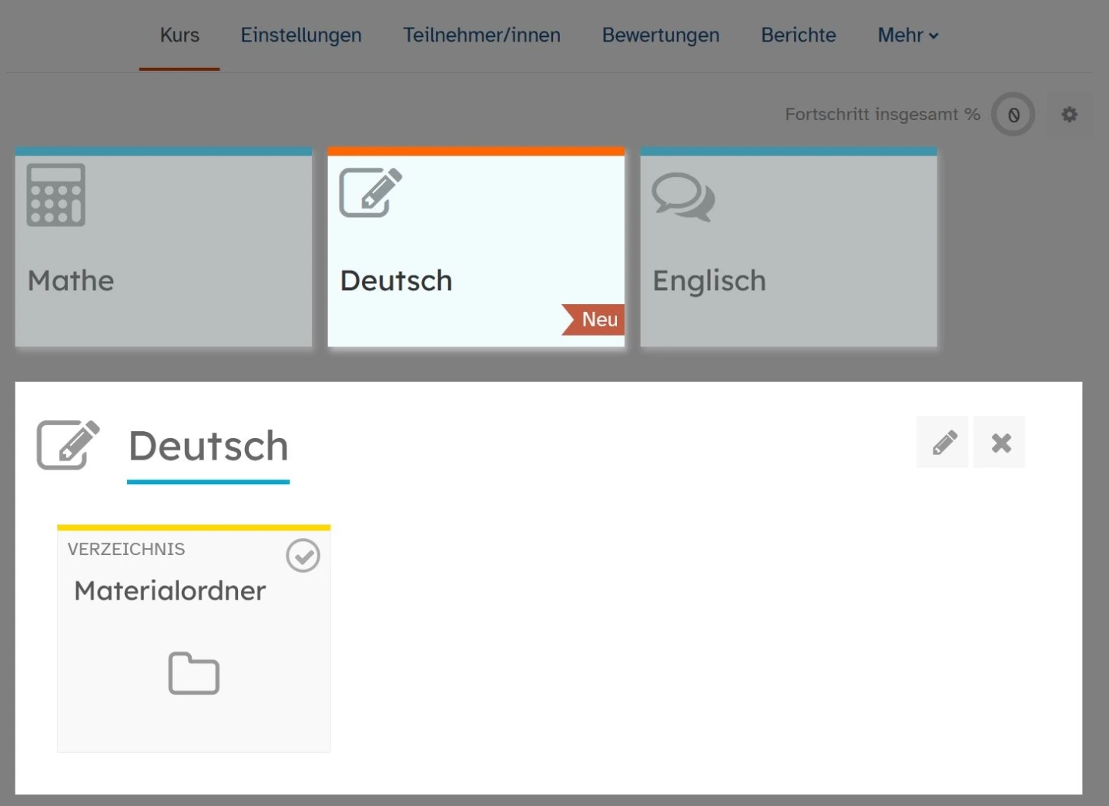This screenshot has height=806, width=1109.
Task: Open the Berichte tab
Action: [x=799, y=35]
